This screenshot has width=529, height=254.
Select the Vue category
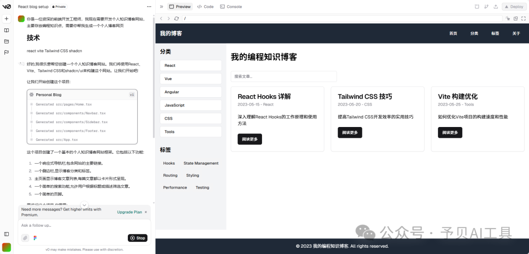tap(191, 78)
